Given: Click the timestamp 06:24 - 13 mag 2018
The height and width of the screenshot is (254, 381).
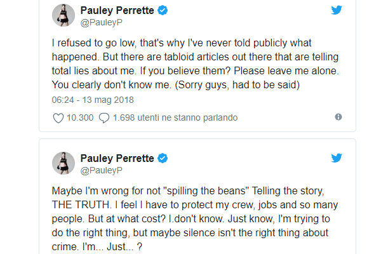Looking at the screenshot, I should click(93, 100).
